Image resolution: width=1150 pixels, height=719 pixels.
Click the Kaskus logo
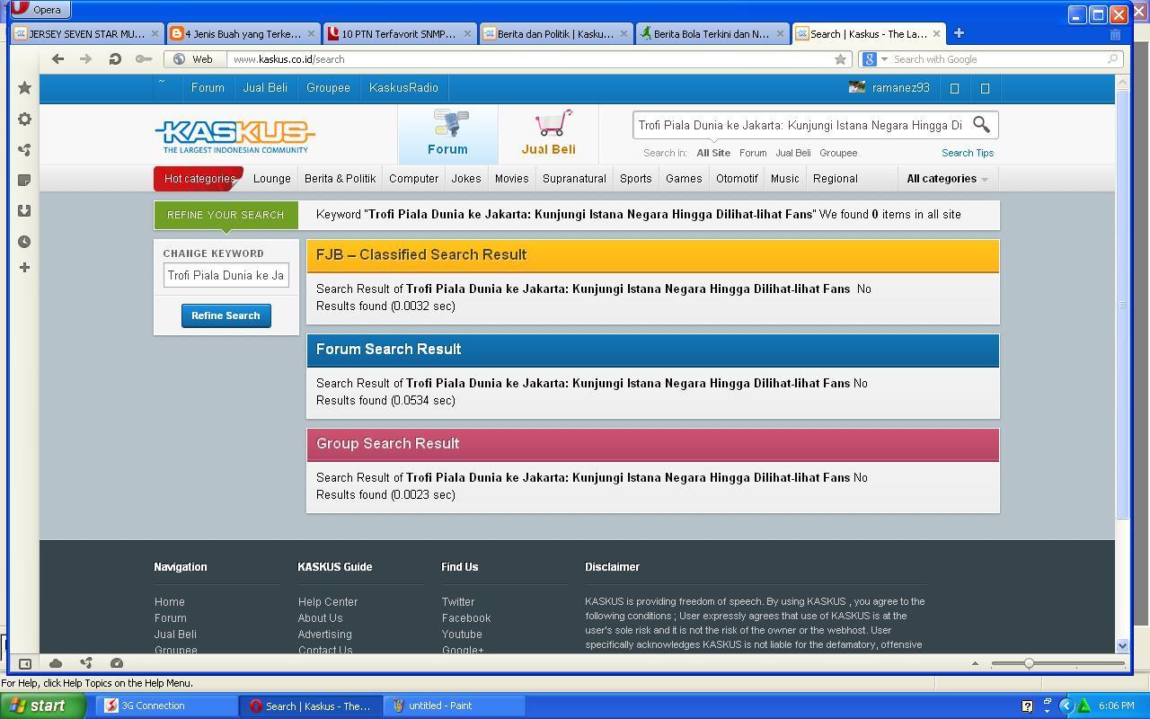coord(234,136)
